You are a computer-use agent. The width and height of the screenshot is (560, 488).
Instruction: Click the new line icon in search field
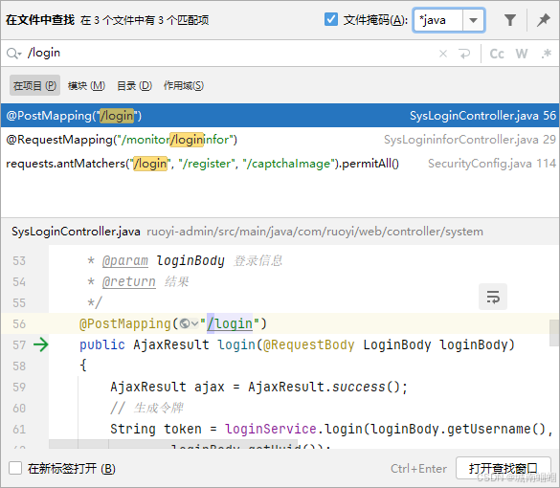[x=464, y=54]
